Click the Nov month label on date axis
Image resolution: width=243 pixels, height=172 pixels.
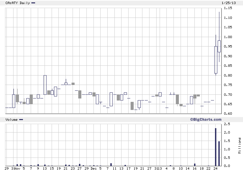click(x=17, y=168)
